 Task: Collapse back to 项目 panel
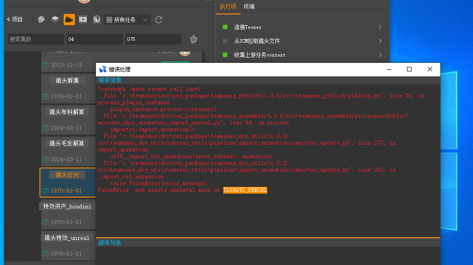14,19
